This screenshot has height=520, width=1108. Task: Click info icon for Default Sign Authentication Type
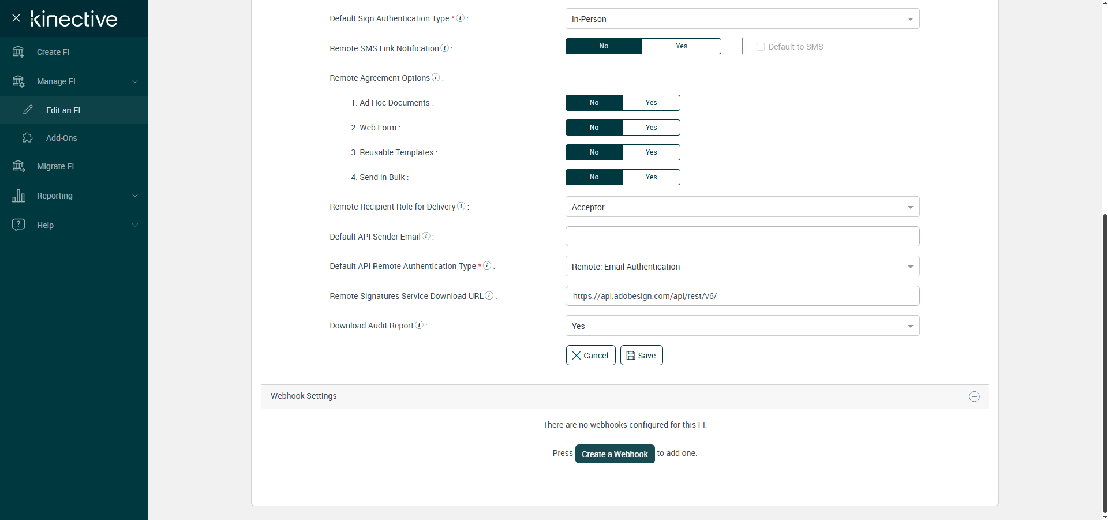[x=461, y=18]
